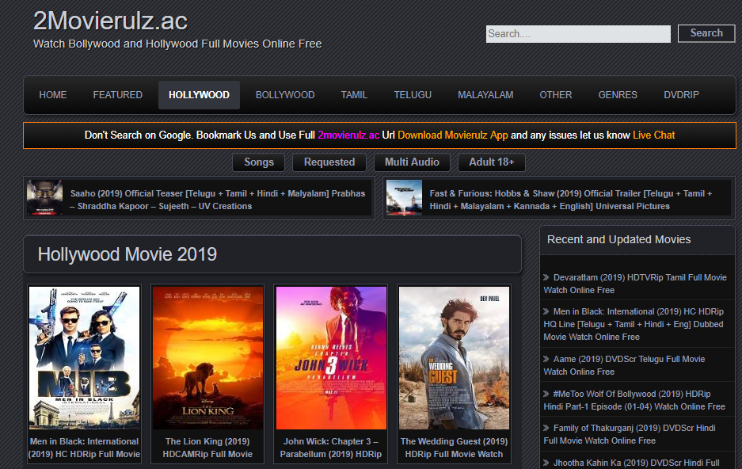This screenshot has width=742, height=469.
Task: Select the HOLLYWOOD menu tab
Action: tap(200, 94)
